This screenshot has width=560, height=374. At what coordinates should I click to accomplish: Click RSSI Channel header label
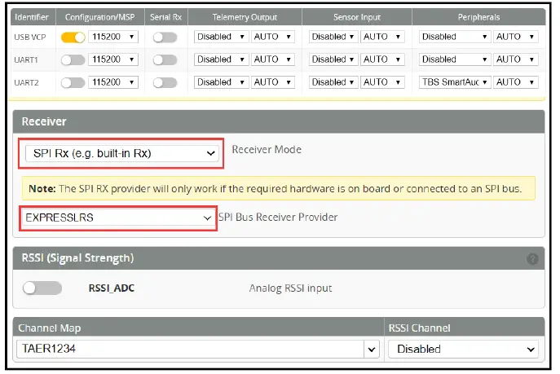pos(419,328)
